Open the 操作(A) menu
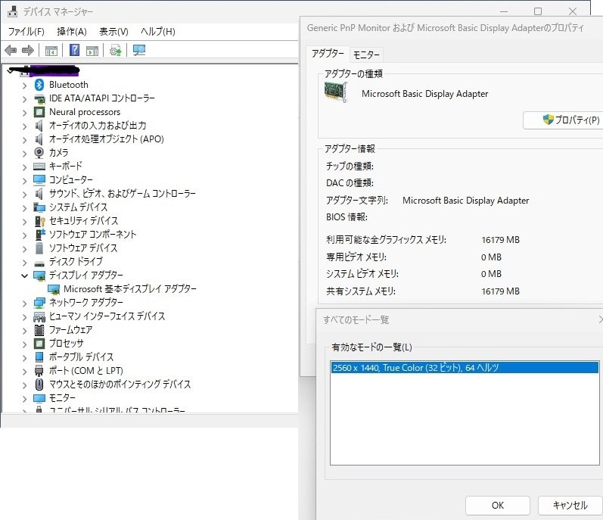603x520 pixels. click(72, 32)
